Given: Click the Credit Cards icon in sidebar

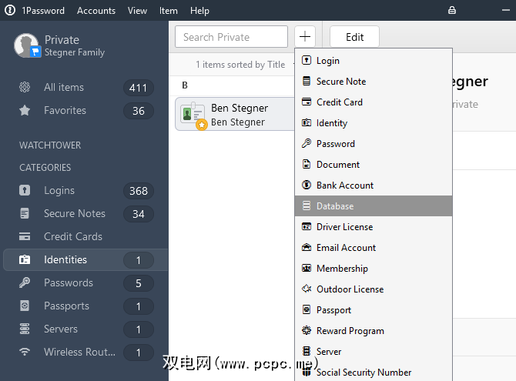Looking at the screenshot, I should pos(25,236).
